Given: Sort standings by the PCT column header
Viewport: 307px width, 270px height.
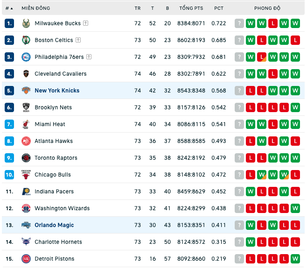Looking at the screenshot, I should (219, 8).
